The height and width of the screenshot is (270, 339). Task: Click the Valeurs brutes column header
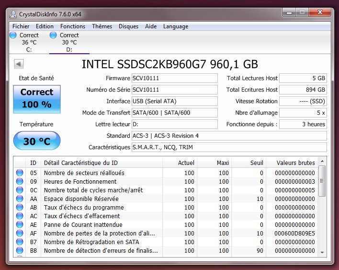click(295, 163)
